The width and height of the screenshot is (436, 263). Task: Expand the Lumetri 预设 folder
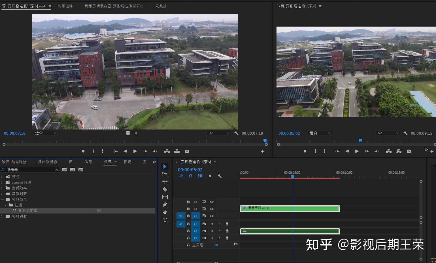[x=2, y=182]
